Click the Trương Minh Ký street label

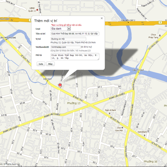[x=124, y=108]
